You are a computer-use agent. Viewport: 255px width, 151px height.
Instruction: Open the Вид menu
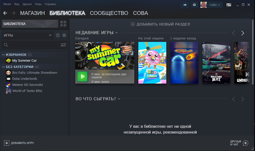[x=17, y=4]
